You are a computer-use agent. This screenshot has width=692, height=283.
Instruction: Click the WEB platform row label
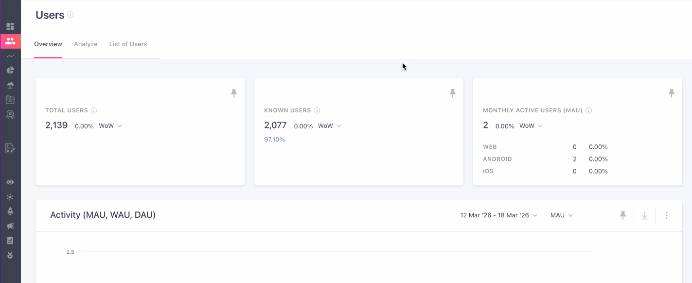pyautogui.click(x=490, y=147)
